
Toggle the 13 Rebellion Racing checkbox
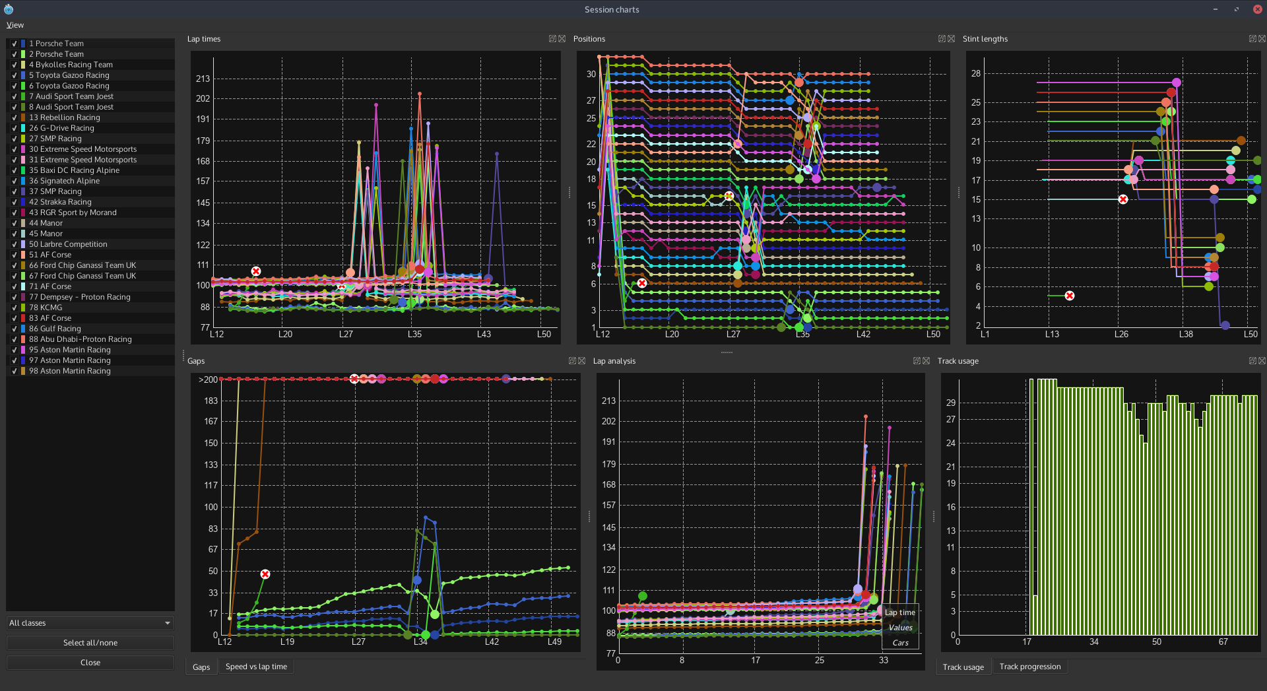[x=15, y=117]
